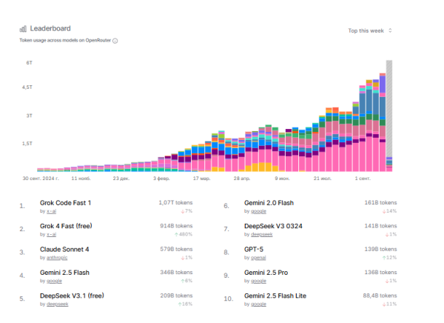Open the GPT-5 model page
The image size is (444, 323).
255,250
